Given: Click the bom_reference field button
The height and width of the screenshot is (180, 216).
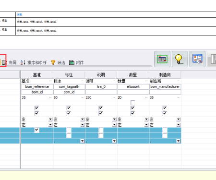Looking at the screenshot, I should (x=37, y=86).
